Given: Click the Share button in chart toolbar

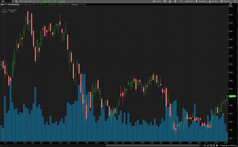Looking at the screenshot, I should (x=156, y=1).
